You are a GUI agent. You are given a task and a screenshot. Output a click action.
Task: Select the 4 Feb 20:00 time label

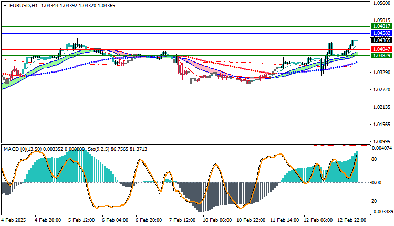[x=48, y=220]
